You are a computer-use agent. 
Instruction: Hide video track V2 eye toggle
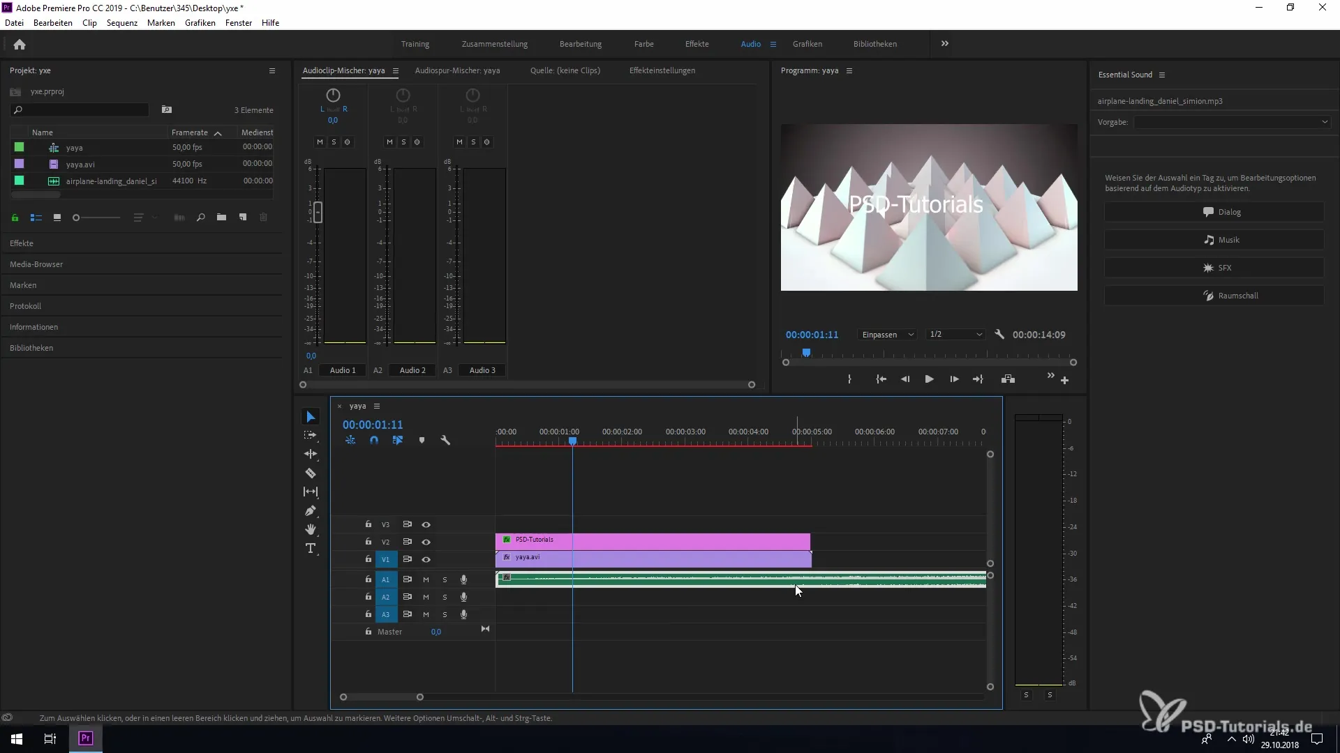tap(426, 542)
